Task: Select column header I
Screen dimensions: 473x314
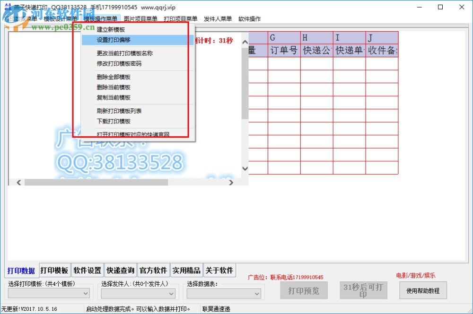Action: point(350,38)
